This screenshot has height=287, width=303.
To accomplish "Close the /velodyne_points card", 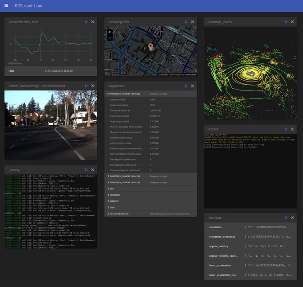I will pos(292,22).
